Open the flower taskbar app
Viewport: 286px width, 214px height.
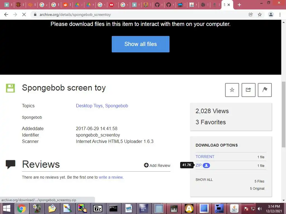tap(37, 208)
